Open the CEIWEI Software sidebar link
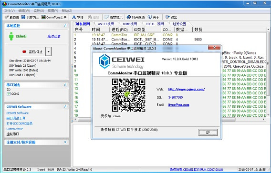The height and width of the screenshot is (173, 271). tap(18, 113)
